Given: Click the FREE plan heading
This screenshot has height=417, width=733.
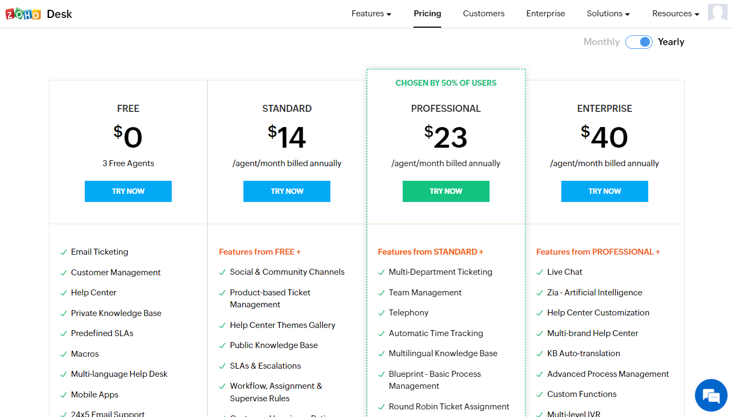Looking at the screenshot, I should (x=128, y=109).
